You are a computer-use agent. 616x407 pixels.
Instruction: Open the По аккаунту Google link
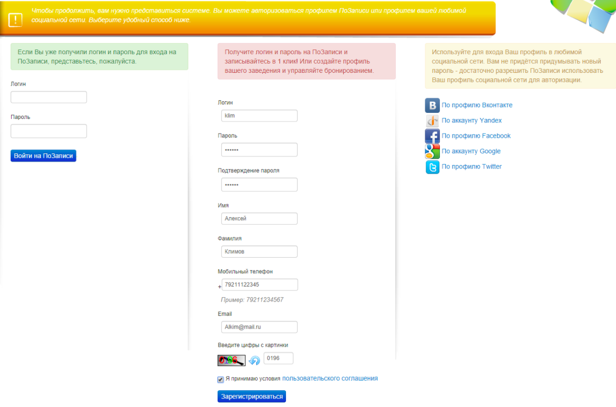point(471,151)
